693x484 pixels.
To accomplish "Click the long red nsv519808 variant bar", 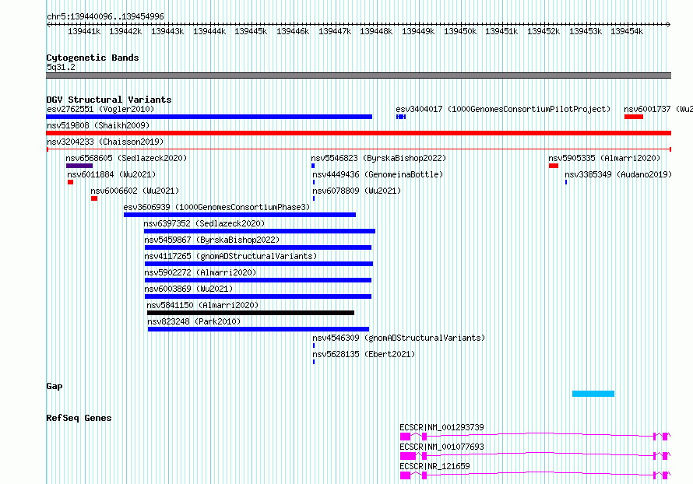I will pos(358,133).
